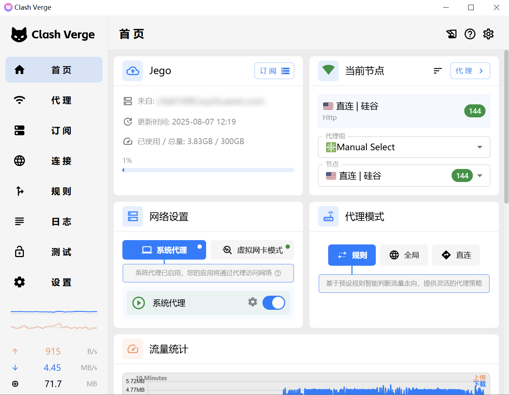Open system proxy gear settings icon
Screen dimensions: 509x395
(253, 302)
